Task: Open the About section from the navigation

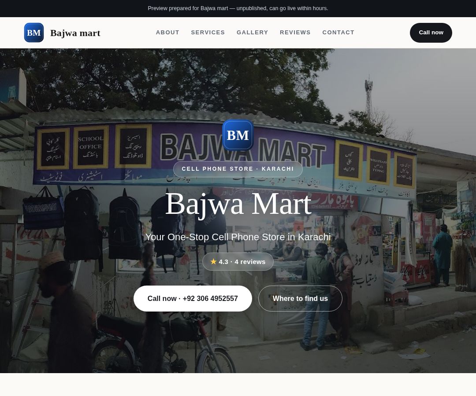Action: pyautogui.click(x=167, y=33)
